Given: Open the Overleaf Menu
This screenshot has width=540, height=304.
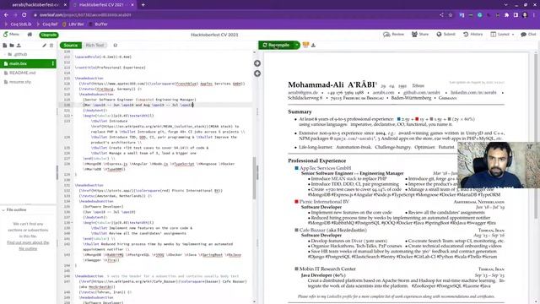Looking at the screenshot, I should click(11, 35).
